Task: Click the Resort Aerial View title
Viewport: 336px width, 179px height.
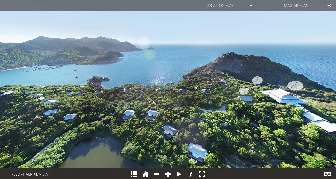Action: pyautogui.click(x=30, y=174)
